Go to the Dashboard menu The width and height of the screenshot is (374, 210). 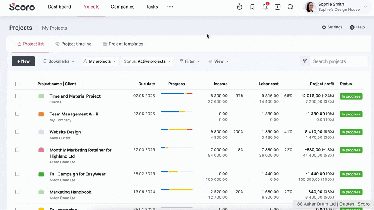tap(59, 7)
